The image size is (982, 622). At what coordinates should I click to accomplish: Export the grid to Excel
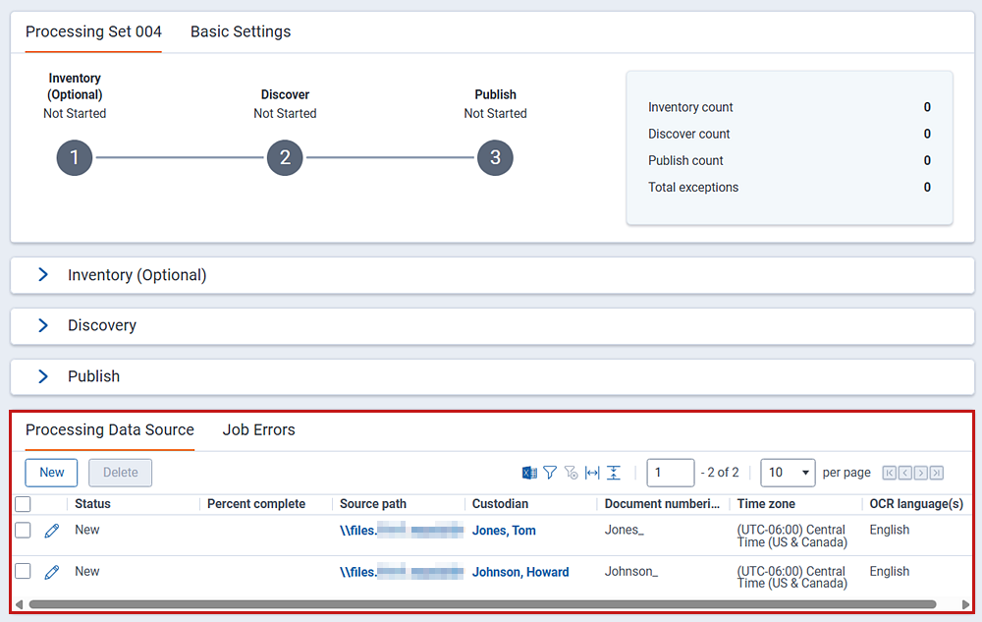coord(528,473)
